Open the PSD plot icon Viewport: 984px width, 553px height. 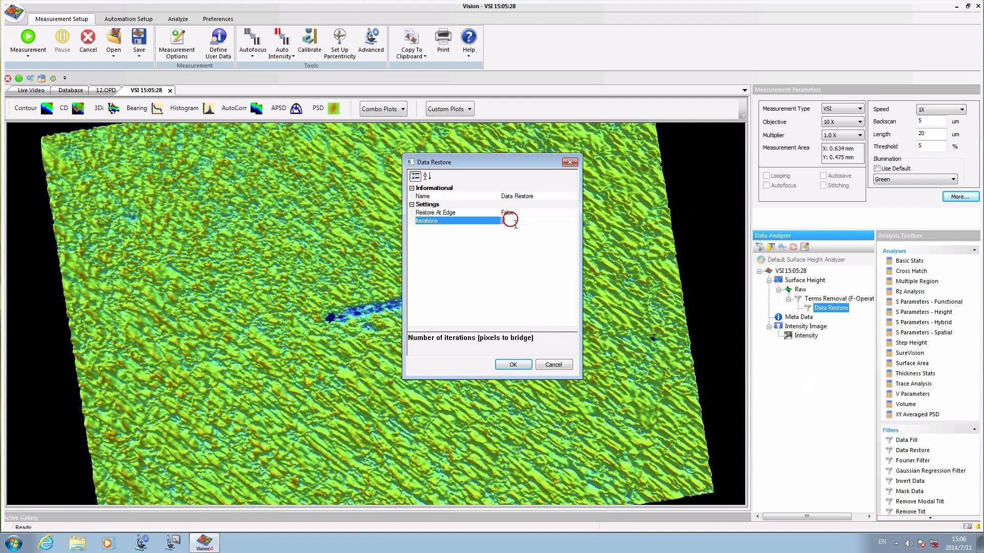point(333,109)
